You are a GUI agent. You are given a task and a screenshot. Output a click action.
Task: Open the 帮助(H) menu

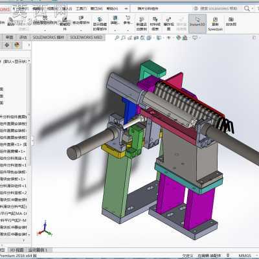(x=112, y=8)
